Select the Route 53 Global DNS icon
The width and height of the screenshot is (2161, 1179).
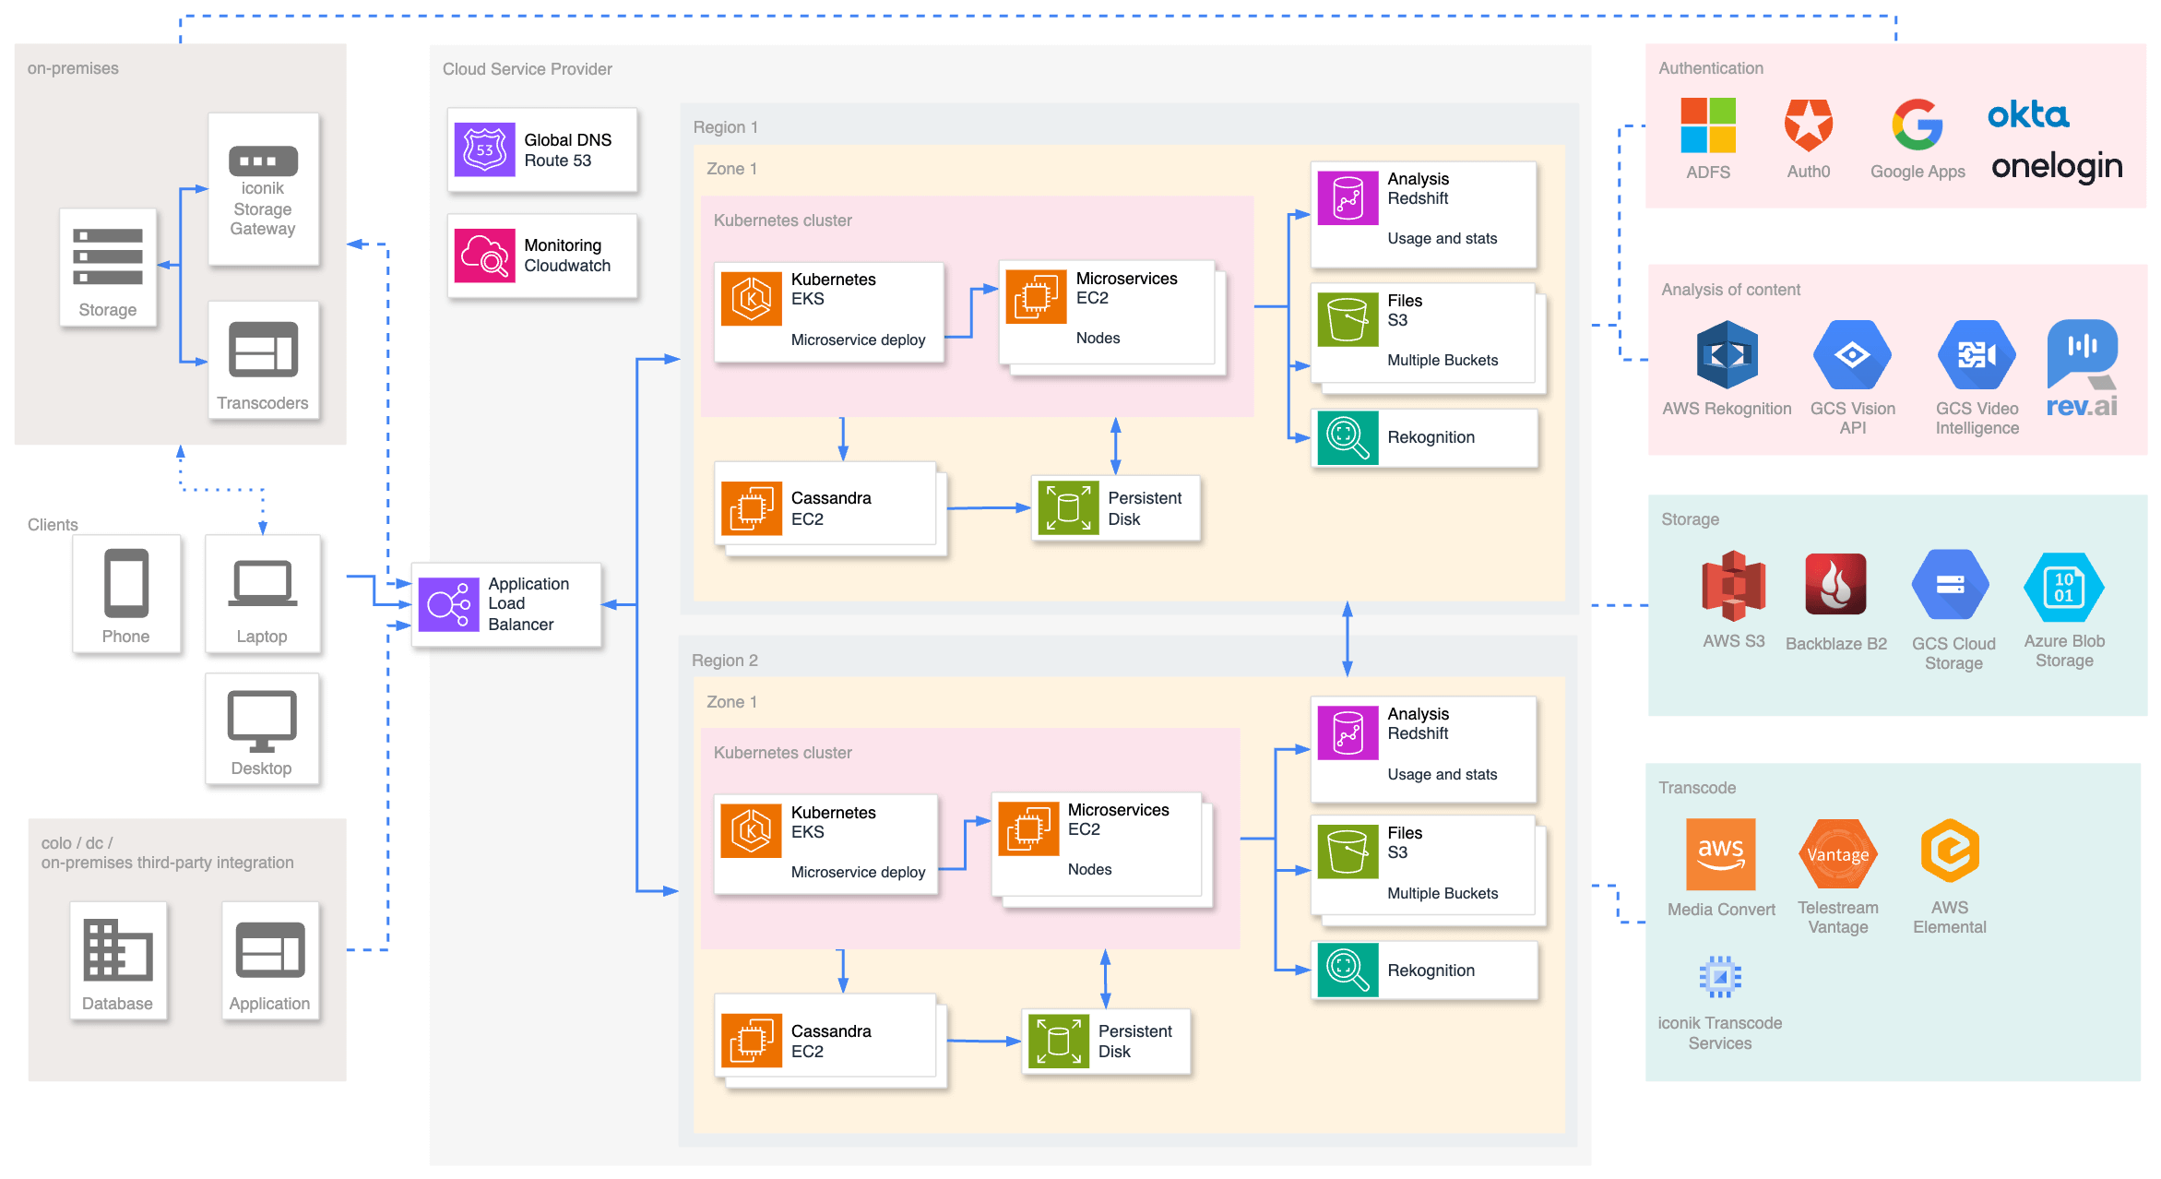tap(486, 149)
